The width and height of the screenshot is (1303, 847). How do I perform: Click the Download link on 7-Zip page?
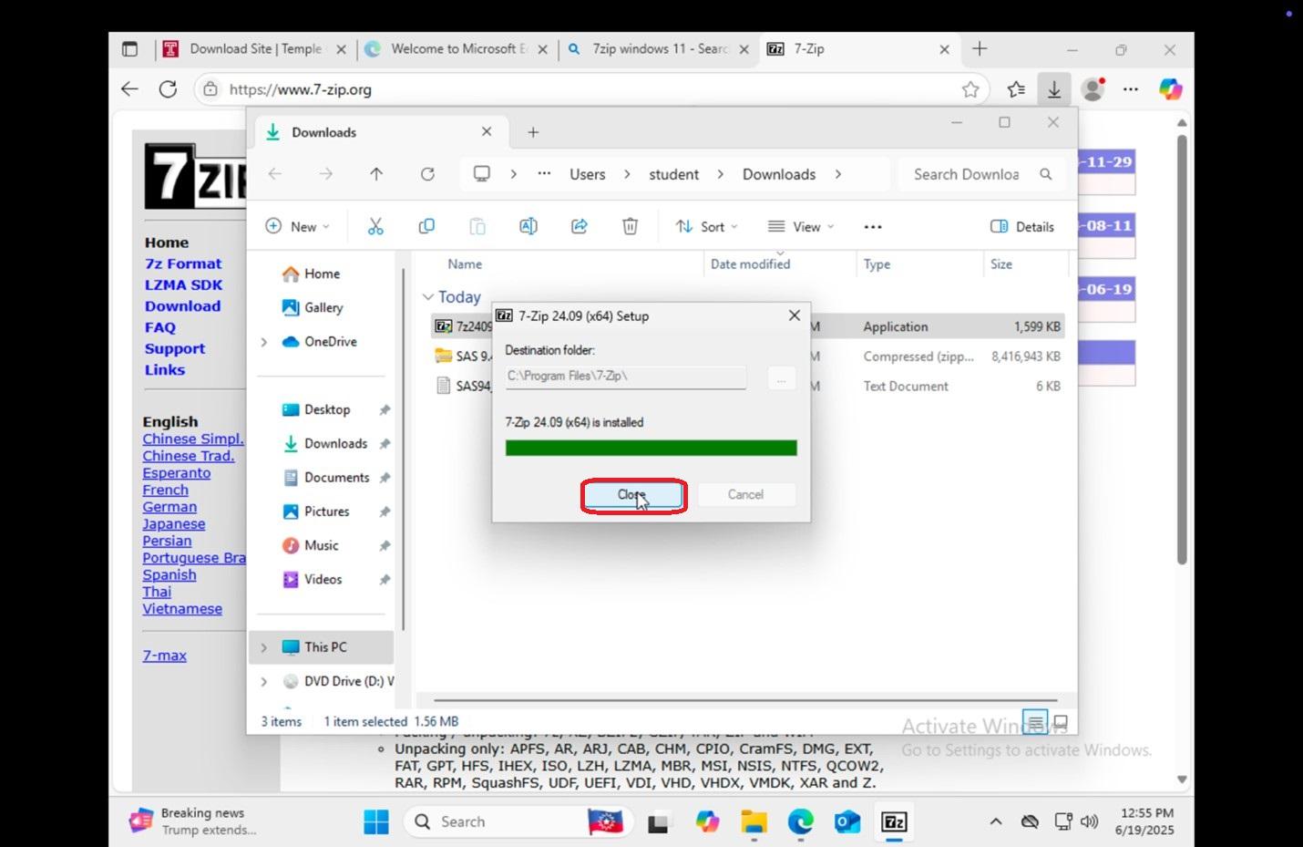[x=182, y=306]
